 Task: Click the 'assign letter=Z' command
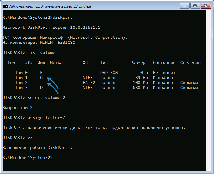(x=46, y=118)
